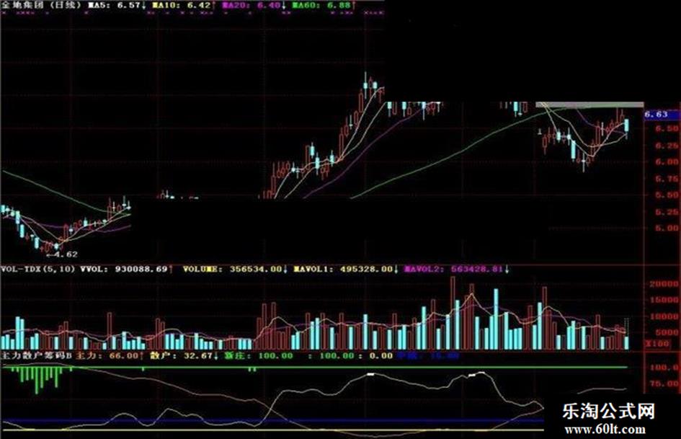The height and width of the screenshot is (439, 681).
Task: Select the green 新庄: 100.00 value
Action: tap(259, 355)
